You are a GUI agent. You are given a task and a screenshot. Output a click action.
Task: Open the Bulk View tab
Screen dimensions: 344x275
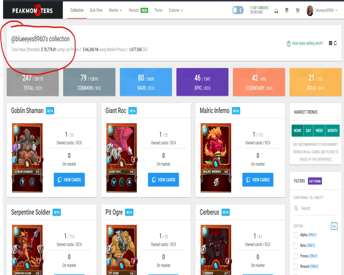point(96,10)
